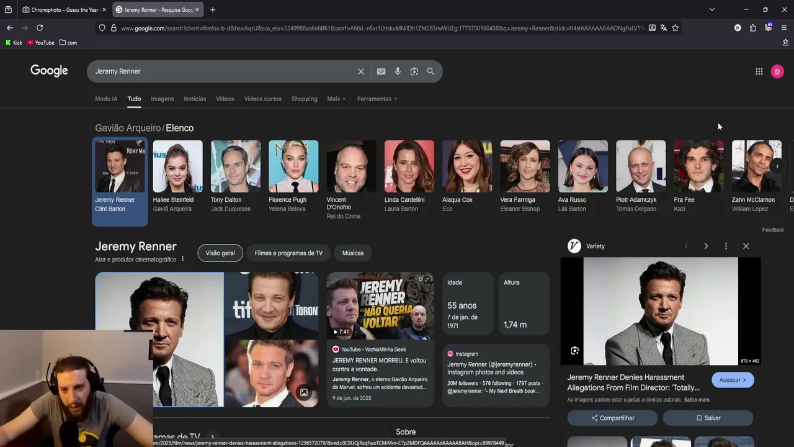Open Google Lens image search
This screenshot has height=447, width=794.
coord(414,71)
